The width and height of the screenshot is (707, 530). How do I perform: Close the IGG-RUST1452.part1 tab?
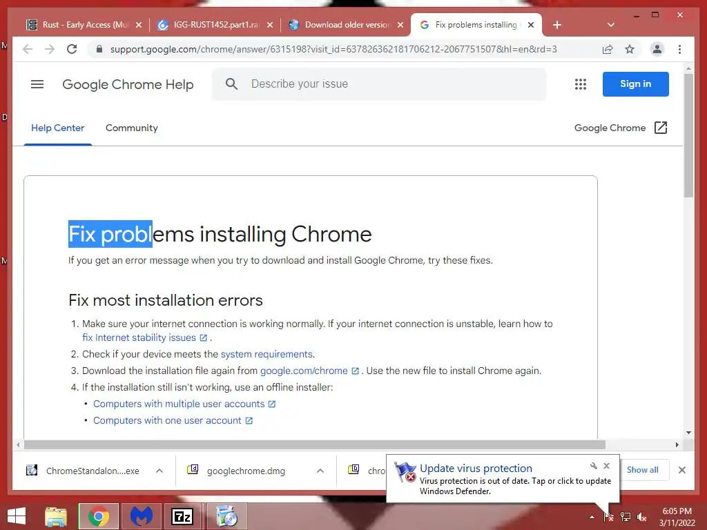coord(270,25)
